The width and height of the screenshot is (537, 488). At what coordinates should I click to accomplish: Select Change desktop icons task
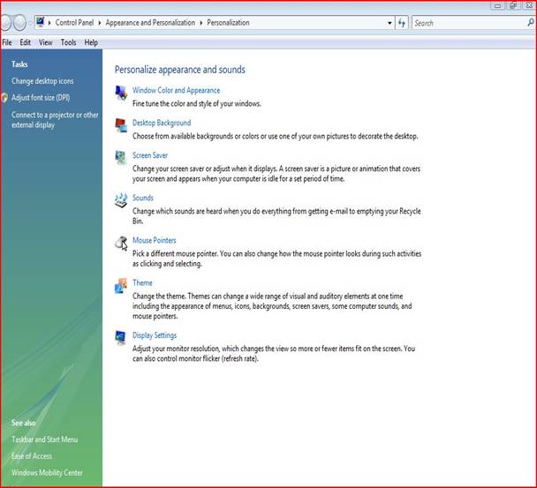pyautogui.click(x=42, y=81)
